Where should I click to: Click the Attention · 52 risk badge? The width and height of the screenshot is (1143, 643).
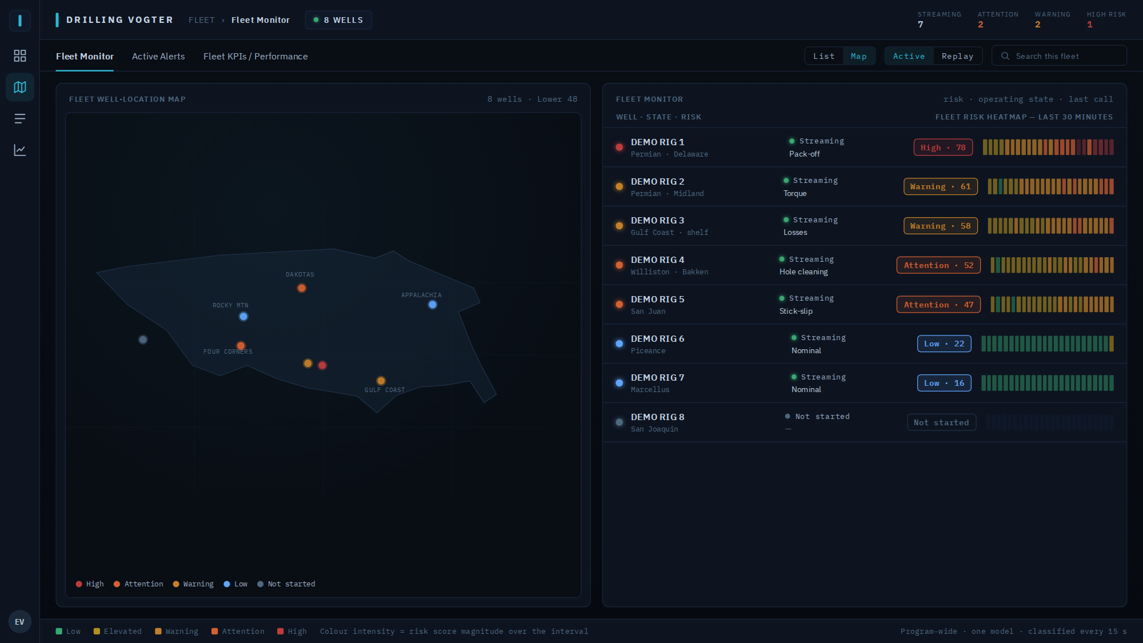[x=938, y=265]
